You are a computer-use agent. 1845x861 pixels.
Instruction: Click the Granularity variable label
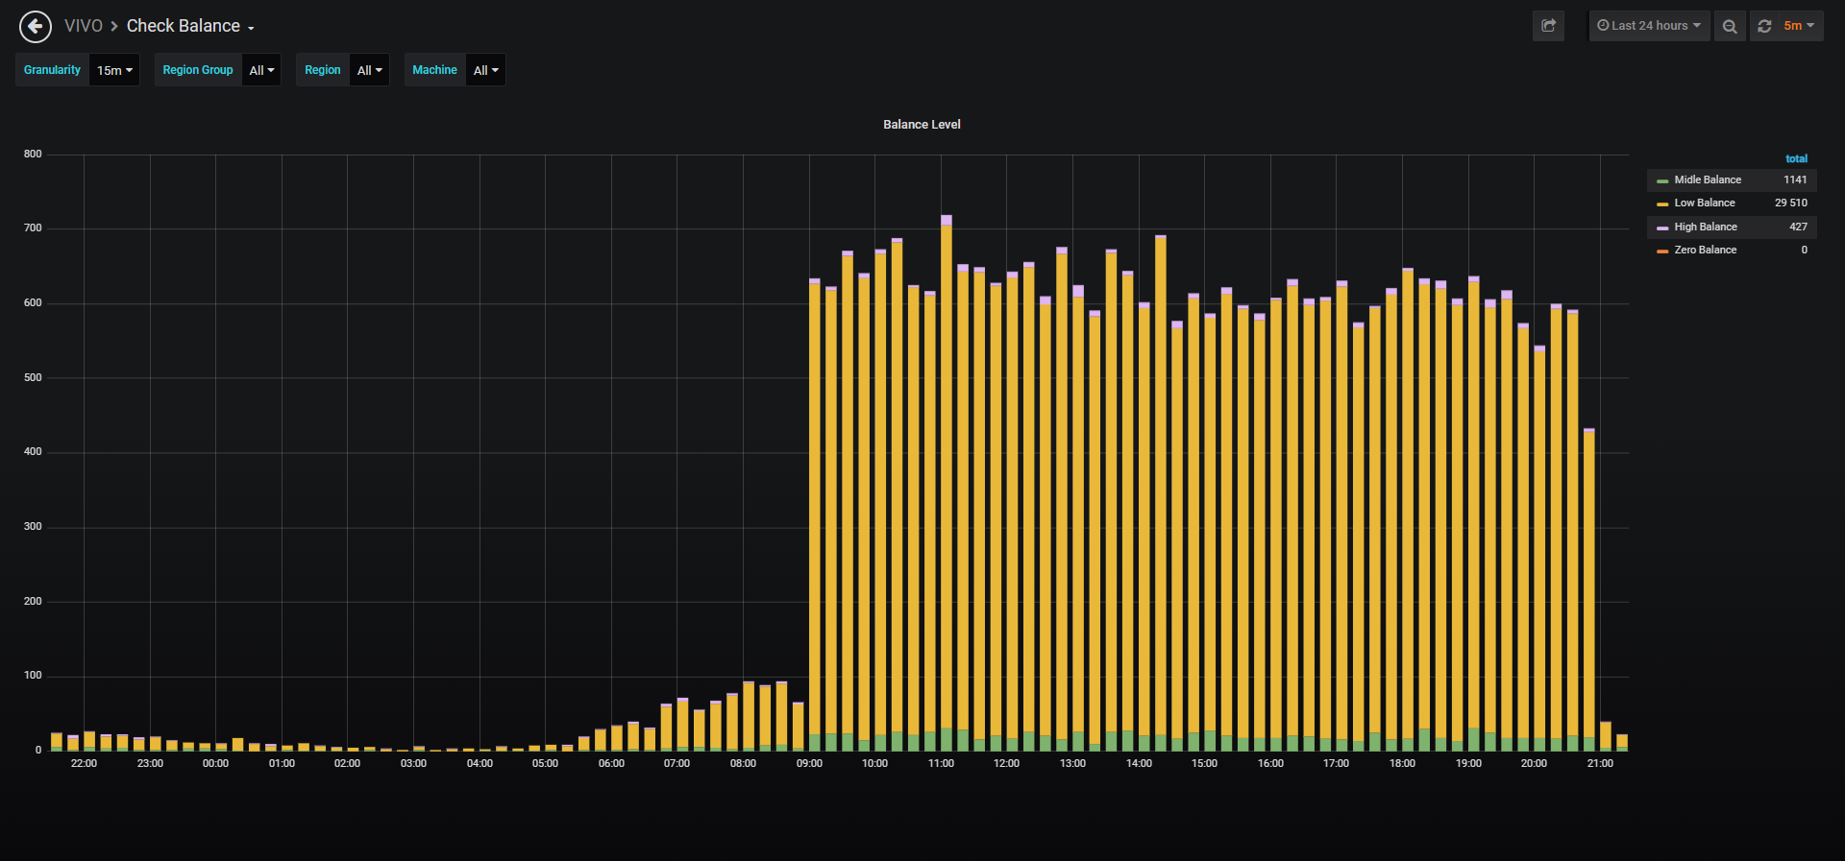click(52, 70)
